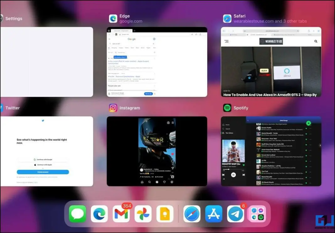Open Gmail from the dock

pyautogui.click(x=121, y=214)
